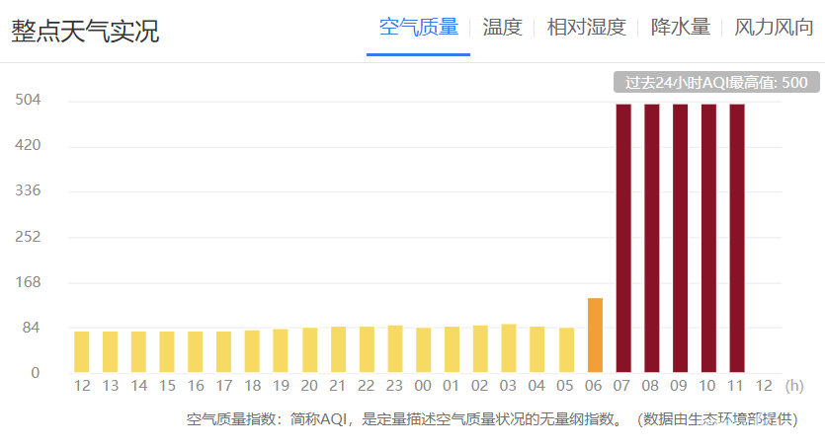Click the 空气质量指数 description text
825x447 pixels.
[x=491, y=419]
